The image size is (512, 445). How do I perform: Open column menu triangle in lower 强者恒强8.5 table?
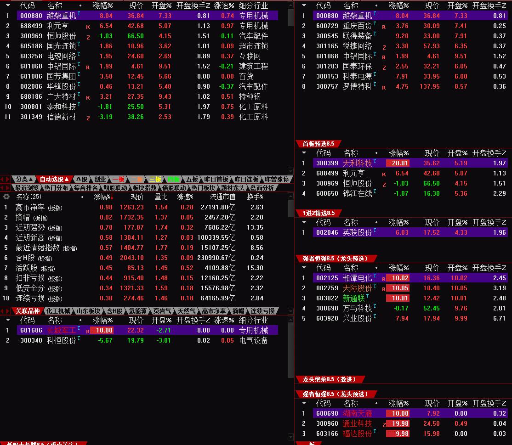pyautogui.click(x=304, y=403)
